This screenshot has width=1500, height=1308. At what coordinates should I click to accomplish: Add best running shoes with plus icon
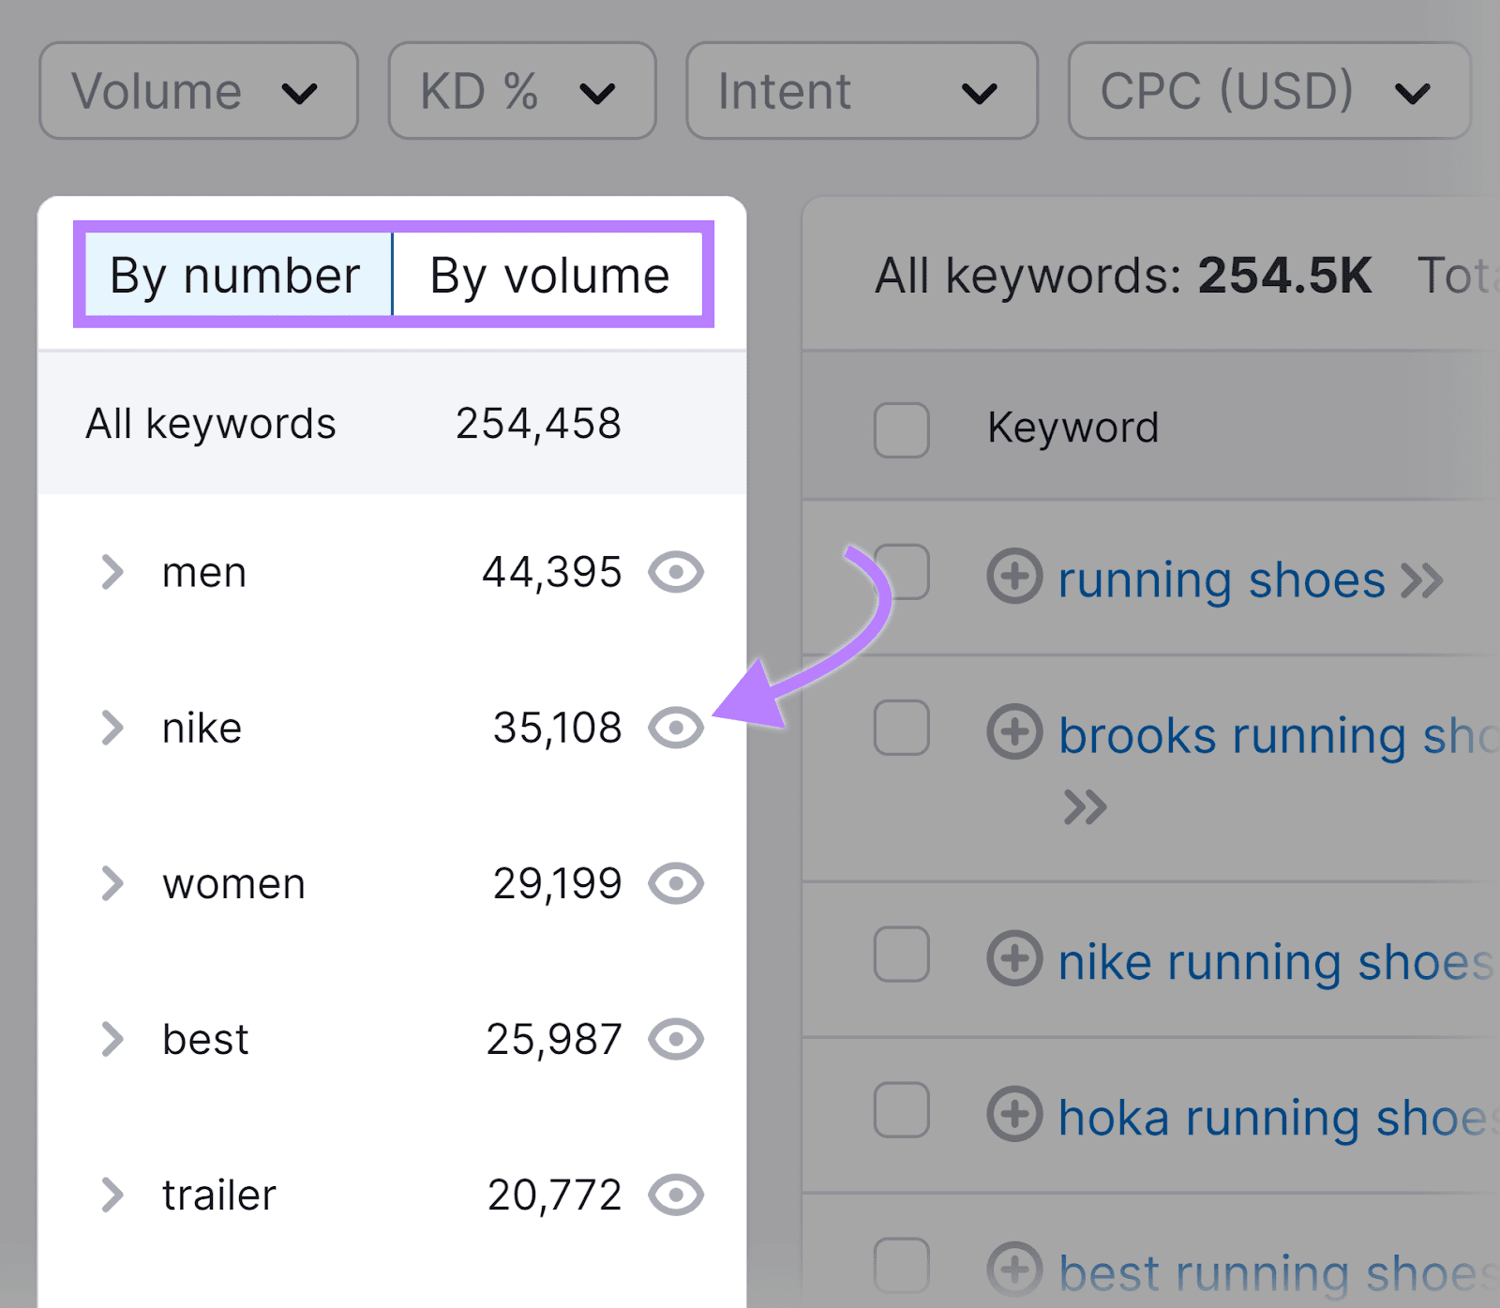[1014, 1270]
